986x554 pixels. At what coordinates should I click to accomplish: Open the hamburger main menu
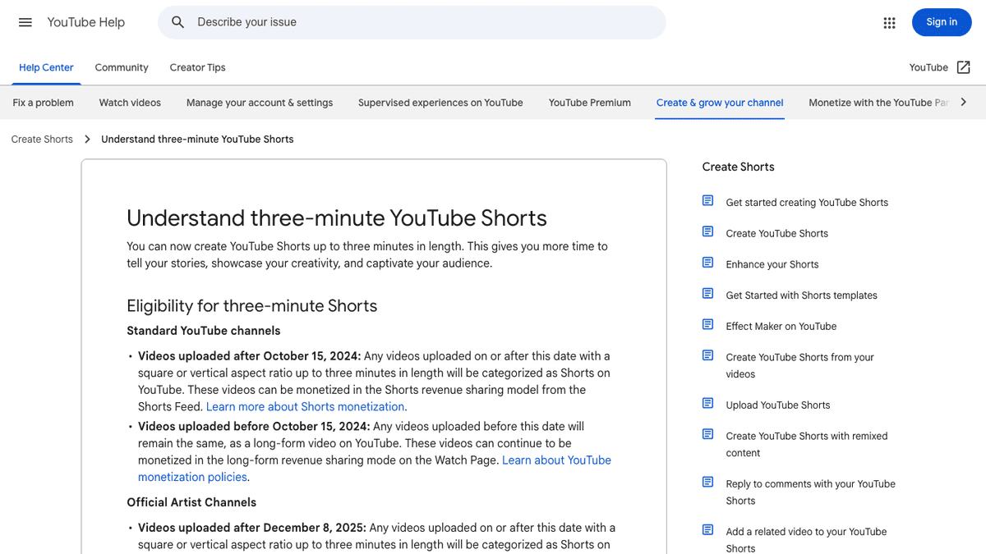(25, 22)
